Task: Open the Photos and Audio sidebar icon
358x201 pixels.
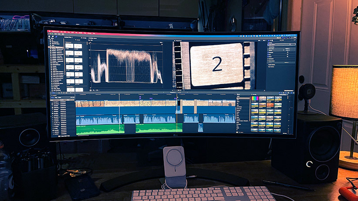Action: 53,36
